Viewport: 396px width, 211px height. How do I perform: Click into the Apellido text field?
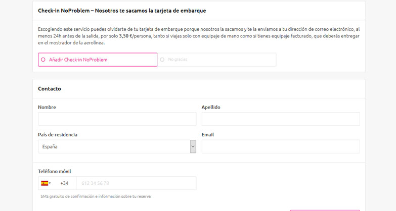[x=281, y=119]
